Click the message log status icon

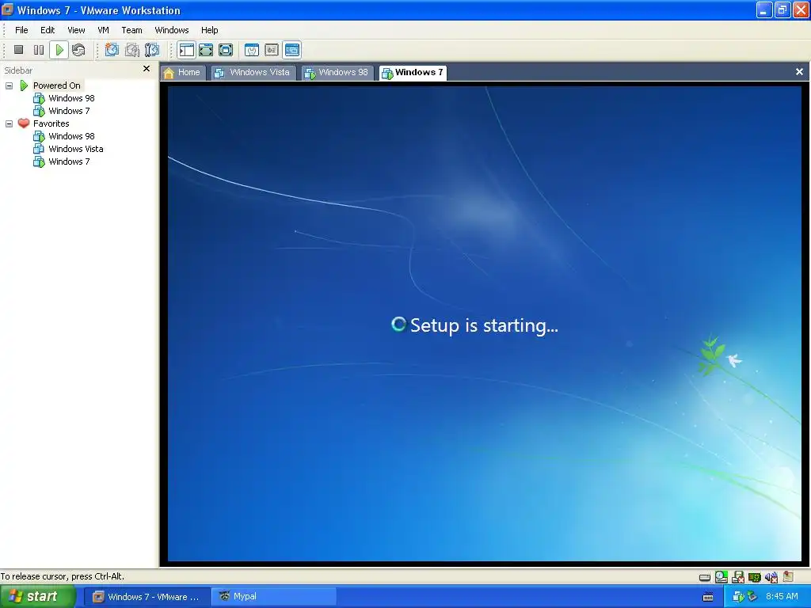coord(788,576)
